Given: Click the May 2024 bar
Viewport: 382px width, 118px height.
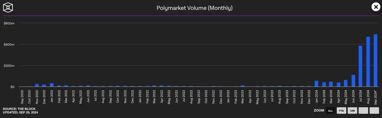Looking at the screenshot, I should 346,83.
